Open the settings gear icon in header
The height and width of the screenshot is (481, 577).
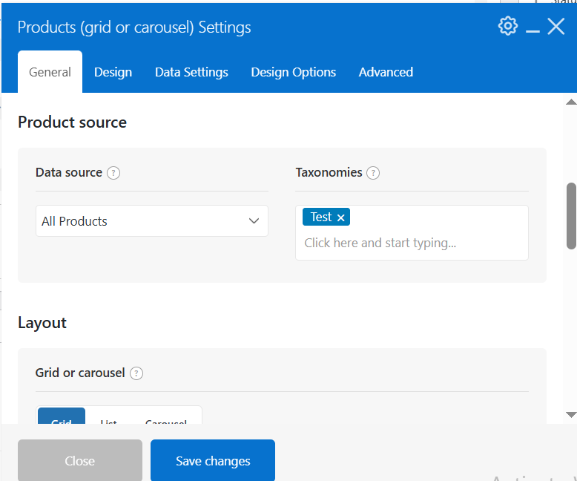(508, 26)
